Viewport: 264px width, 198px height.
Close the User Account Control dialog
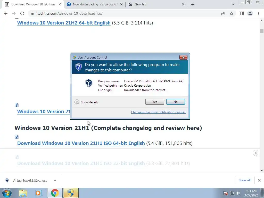click(x=183, y=57)
